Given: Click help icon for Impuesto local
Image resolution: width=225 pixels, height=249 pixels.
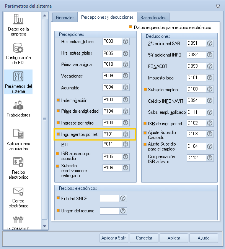Looking at the screenshot, I should point(210,78).
